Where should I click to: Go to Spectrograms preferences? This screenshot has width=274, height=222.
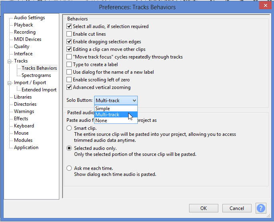pos(36,75)
